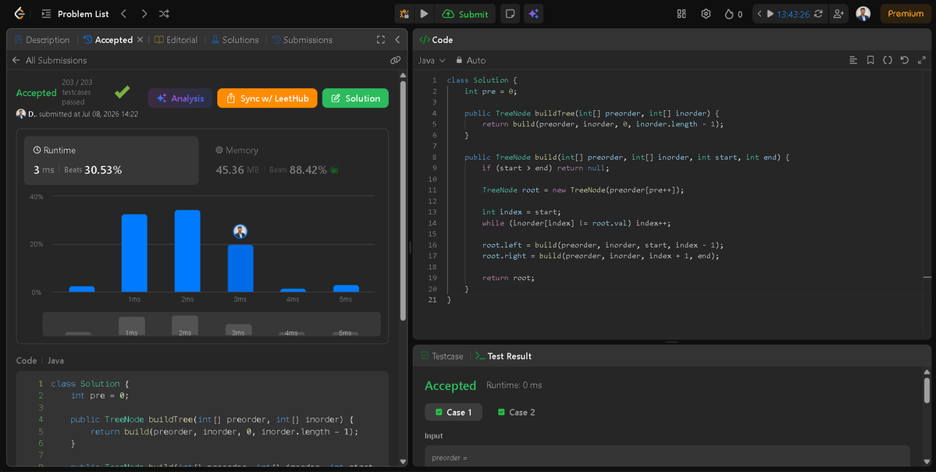The height and width of the screenshot is (472, 936).
Task: Open the LeetCode logo home link
Action: [x=19, y=13]
